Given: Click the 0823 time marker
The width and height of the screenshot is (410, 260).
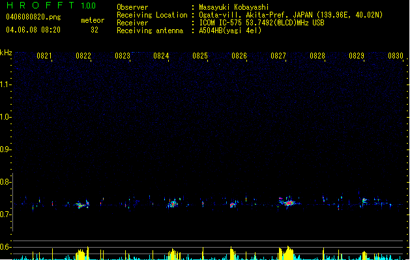Looking at the screenshot, I should (122, 56).
